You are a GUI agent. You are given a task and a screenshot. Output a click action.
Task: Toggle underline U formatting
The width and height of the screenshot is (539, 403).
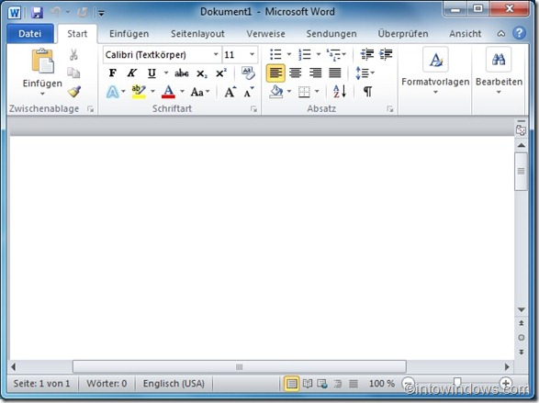[152, 73]
